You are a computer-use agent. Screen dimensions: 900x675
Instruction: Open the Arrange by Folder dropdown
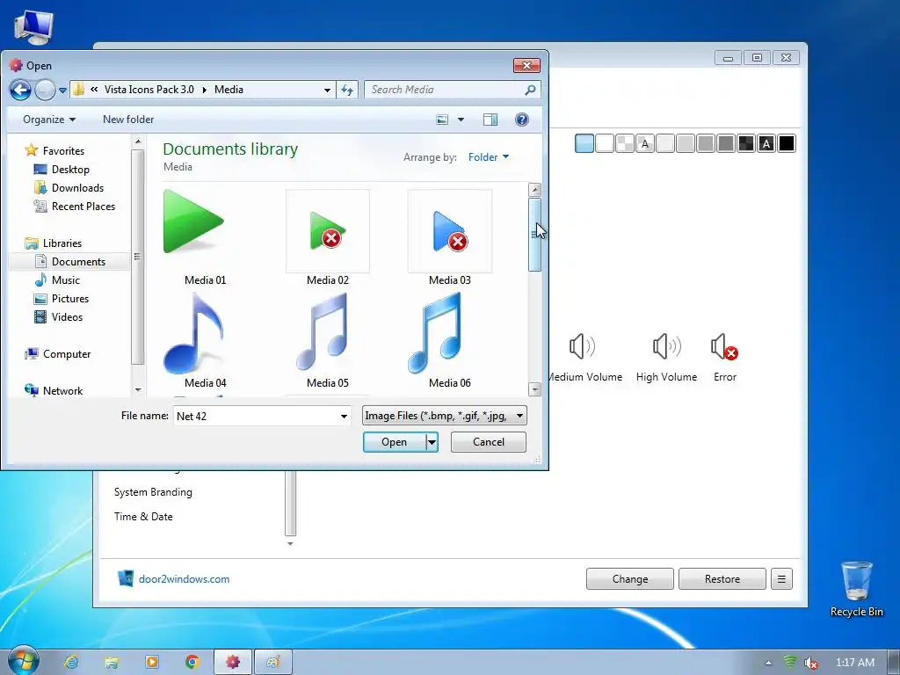489,157
